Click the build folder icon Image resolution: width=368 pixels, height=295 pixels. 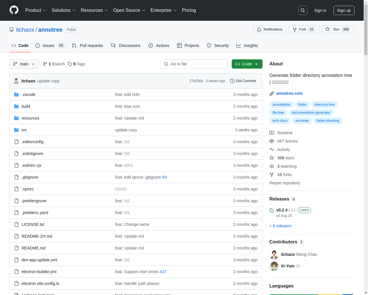[16, 106]
